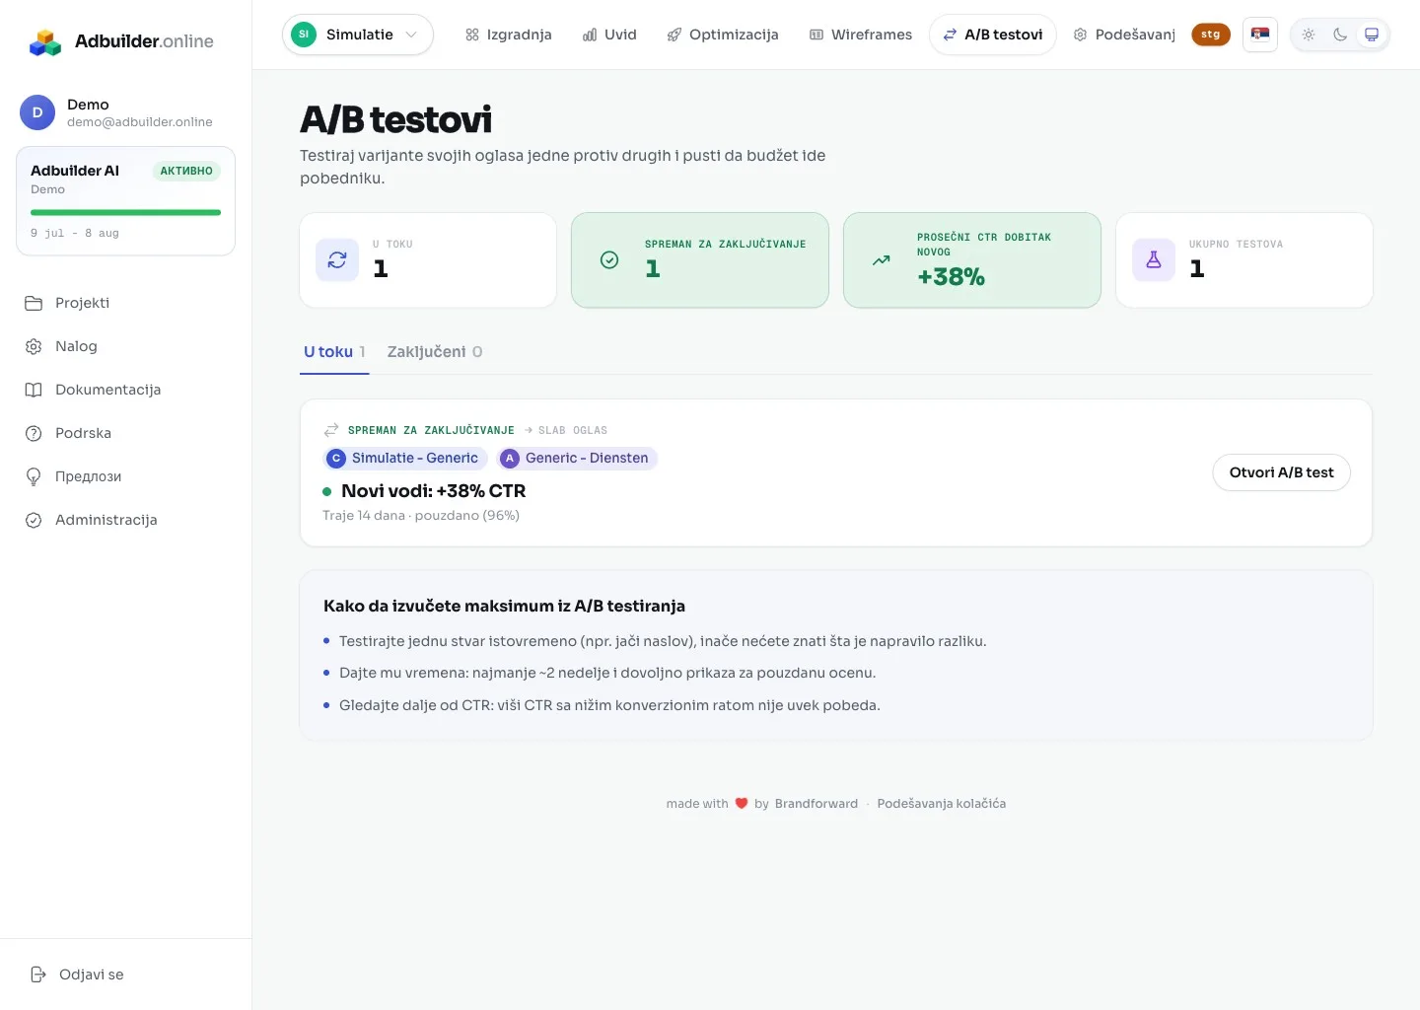Open Podrska in the sidebar
This screenshot has height=1010, width=1420.
click(x=125, y=433)
